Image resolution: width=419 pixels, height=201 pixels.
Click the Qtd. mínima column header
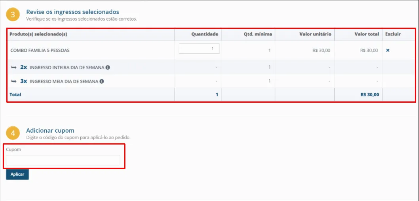pyautogui.click(x=258, y=34)
